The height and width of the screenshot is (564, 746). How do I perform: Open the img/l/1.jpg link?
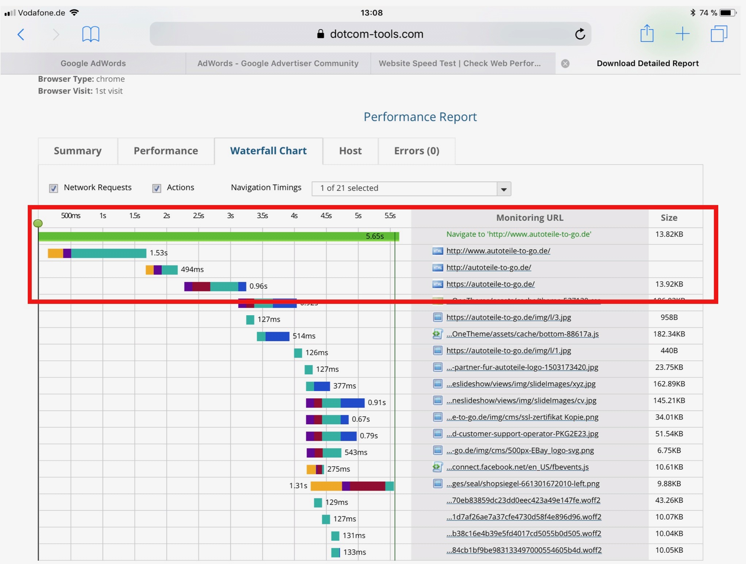(x=509, y=351)
